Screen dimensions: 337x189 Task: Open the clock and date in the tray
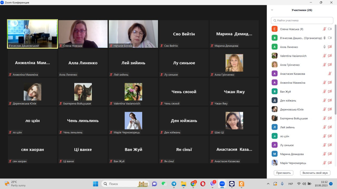click(321, 184)
